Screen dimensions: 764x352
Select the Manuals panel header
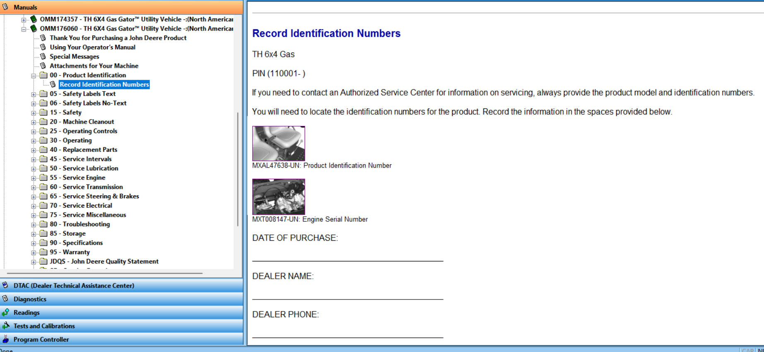[121, 7]
